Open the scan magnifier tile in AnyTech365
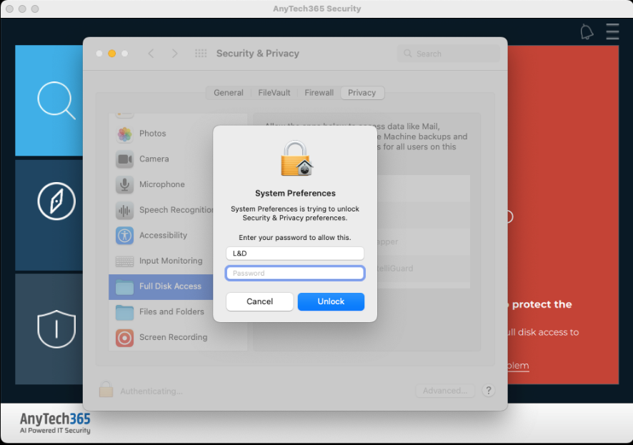Image resolution: width=633 pixels, height=445 pixels. tap(49, 101)
